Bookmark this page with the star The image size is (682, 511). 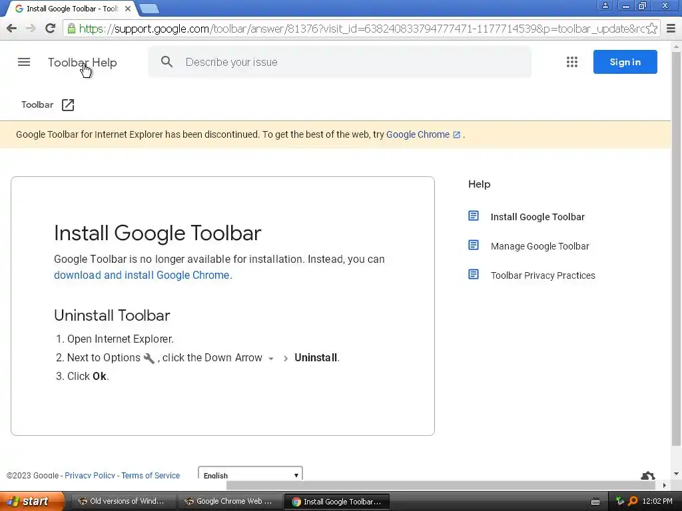click(x=651, y=29)
